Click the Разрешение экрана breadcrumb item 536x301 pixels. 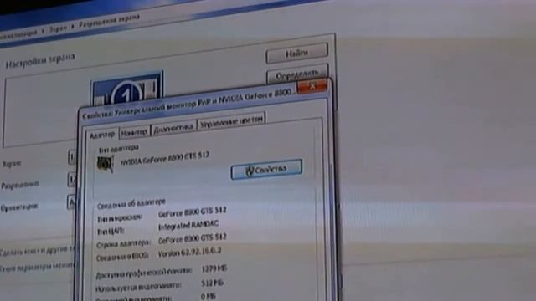click(x=109, y=21)
